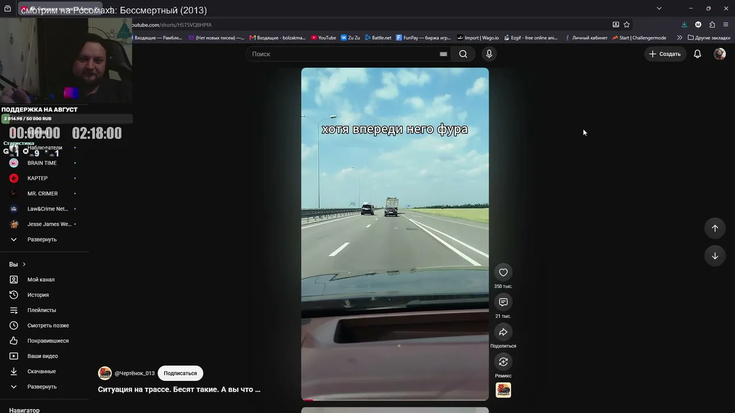735x413 pixels.
Task: Click the Создать create button
Action: [x=665, y=54]
